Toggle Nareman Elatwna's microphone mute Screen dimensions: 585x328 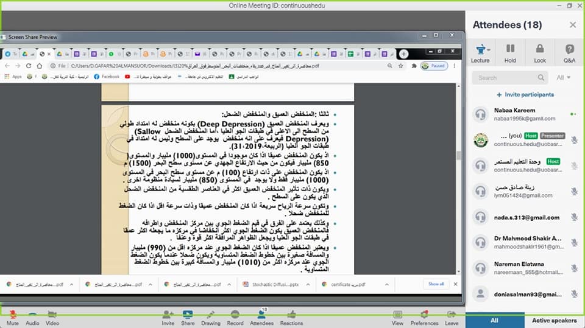pyautogui.click(x=574, y=269)
